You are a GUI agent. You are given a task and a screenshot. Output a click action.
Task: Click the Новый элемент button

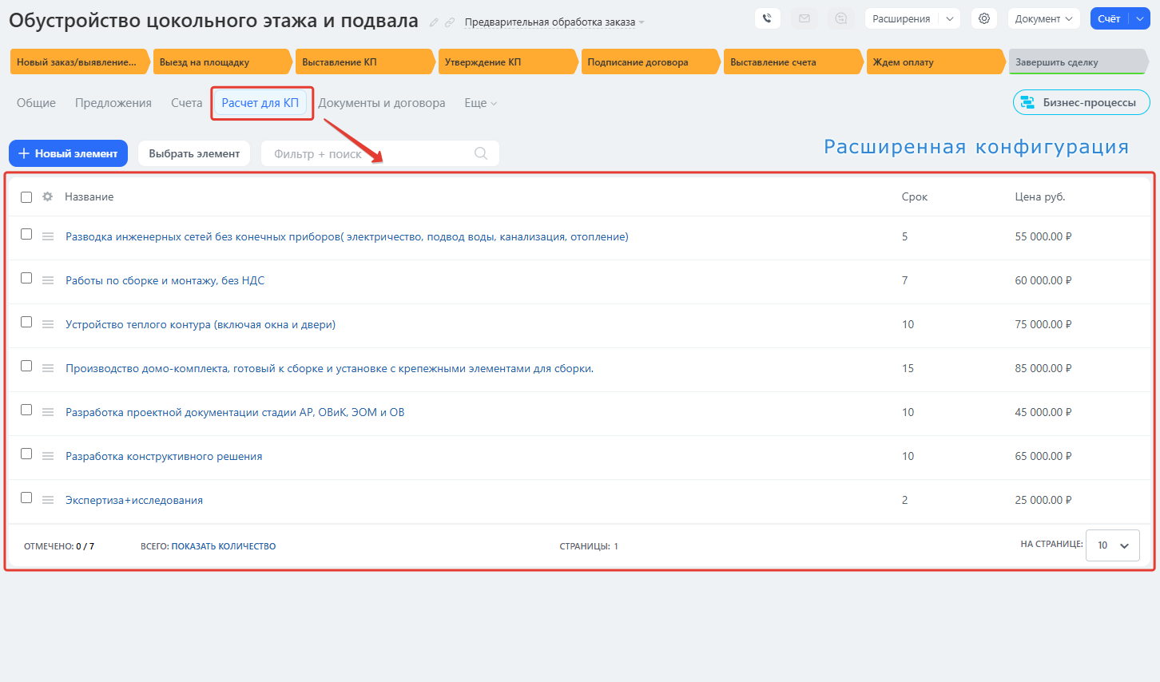coord(68,153)
